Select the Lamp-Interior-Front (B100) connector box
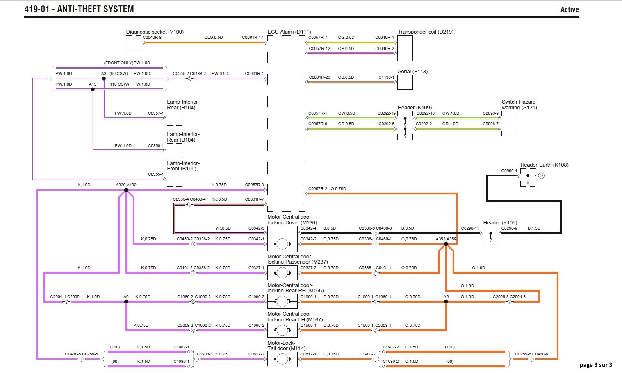Screen dimensions: 622x373 click(174, 179)
